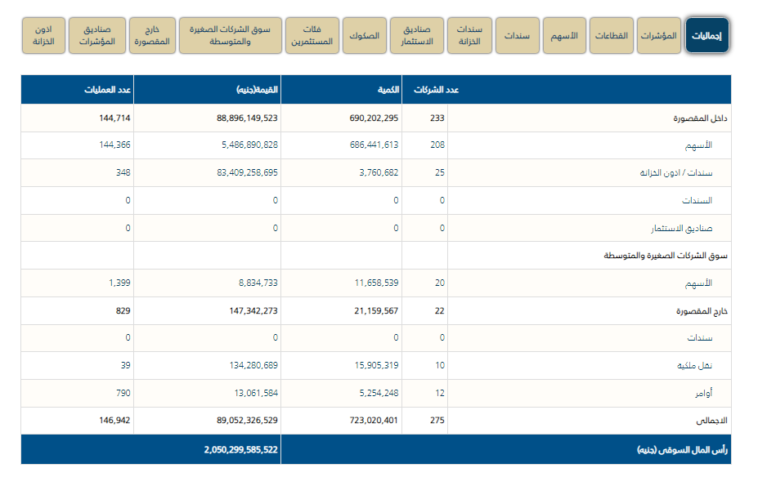Open the اذون الخزانة tab

tap(43, 35)
